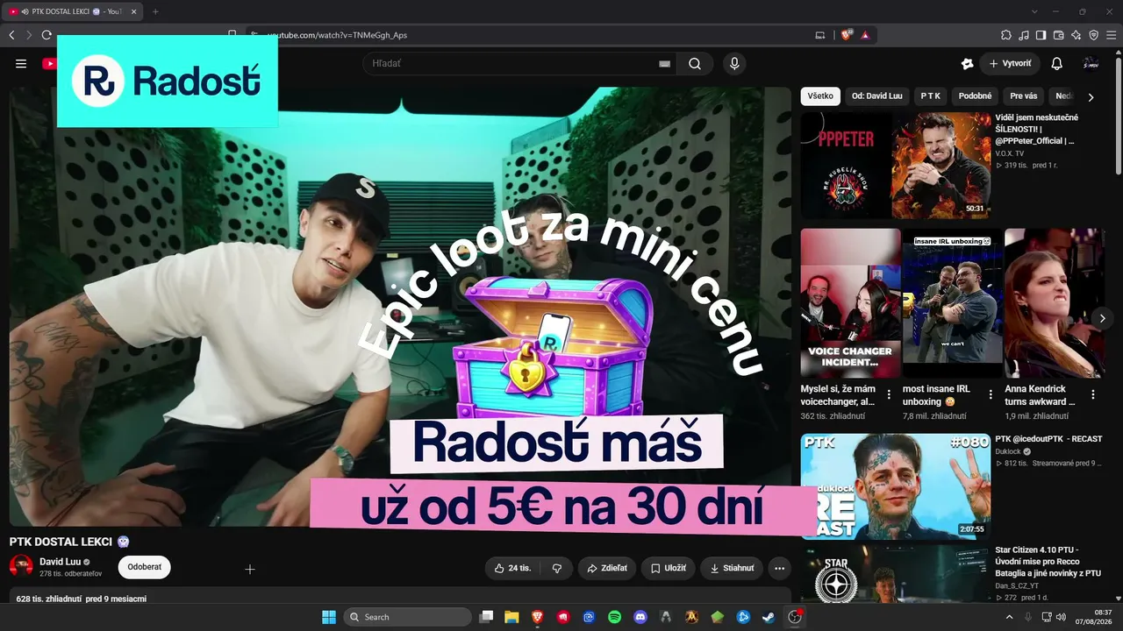This screenshot has width=1123, height=631.
Task: Open the YouTube hamburger guide menu
Action: tap(21, 64)
